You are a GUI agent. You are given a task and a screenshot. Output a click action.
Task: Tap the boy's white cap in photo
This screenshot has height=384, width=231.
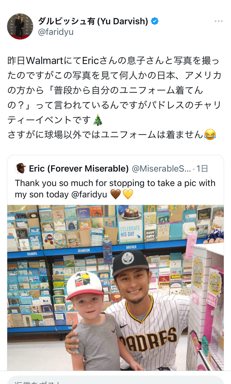pyautogui.click(x=85, y=285)
